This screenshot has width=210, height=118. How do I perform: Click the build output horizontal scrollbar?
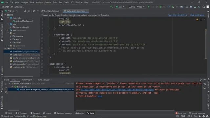125,110
